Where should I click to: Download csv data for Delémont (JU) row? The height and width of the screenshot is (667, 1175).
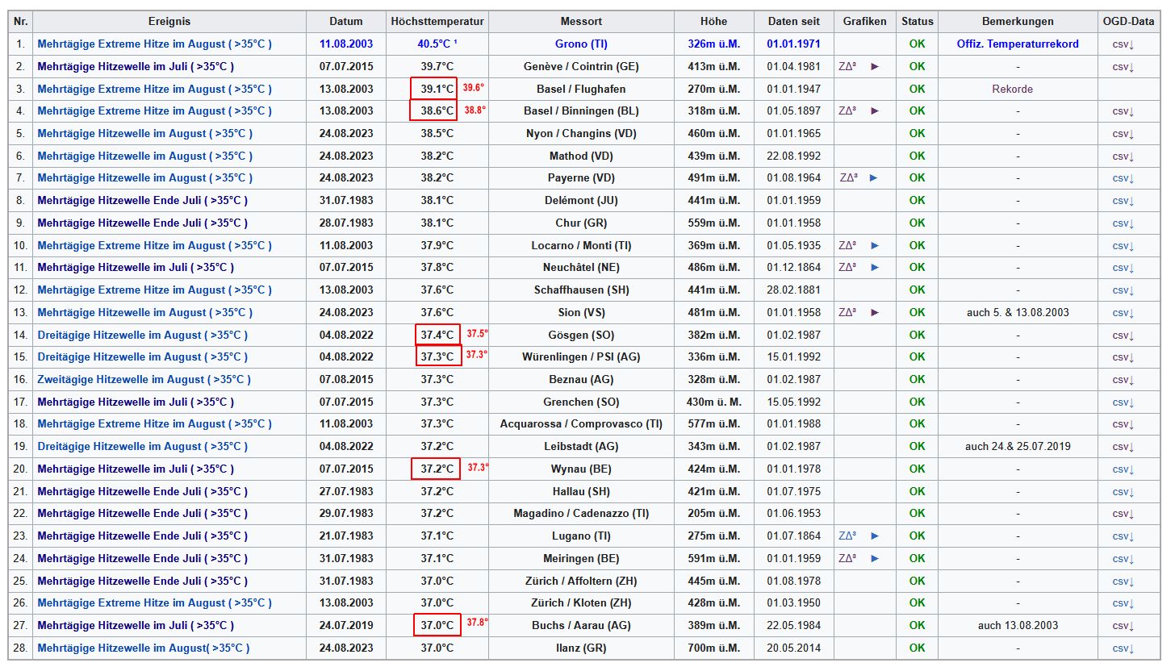click(1123, 201)
